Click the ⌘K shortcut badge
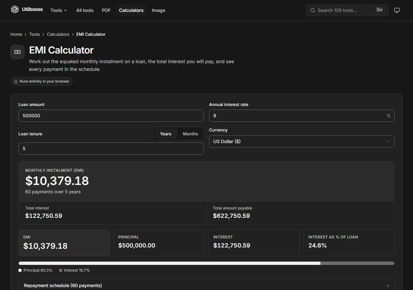The width and height of the screenshot is (413, 290). coord(380,10)
